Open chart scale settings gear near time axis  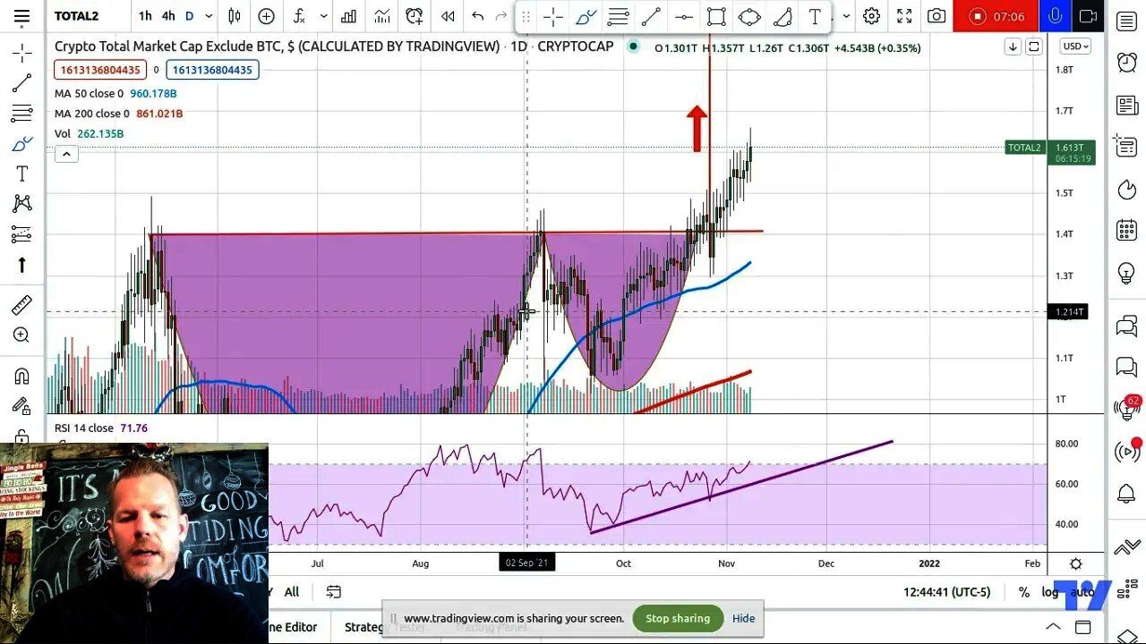pyautogui.click(x=1076, y=563)
